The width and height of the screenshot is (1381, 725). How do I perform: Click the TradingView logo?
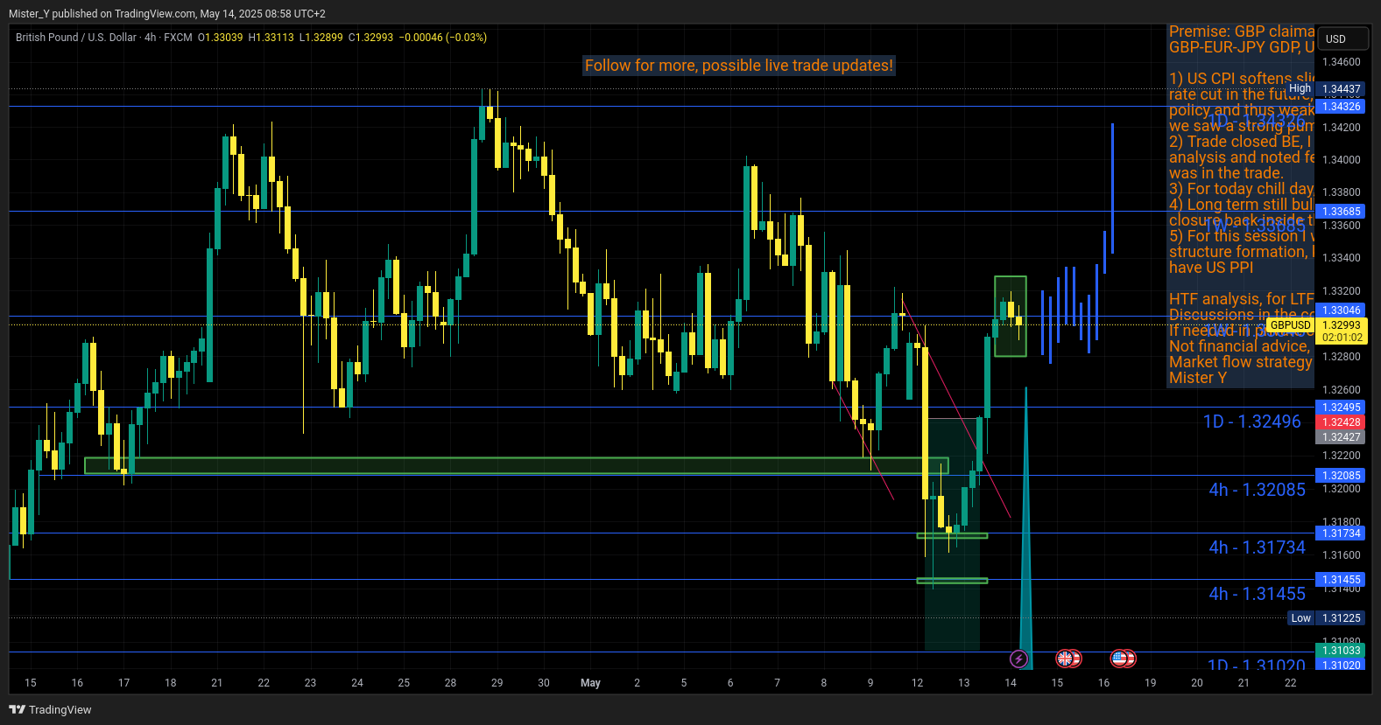click(x=50, y=709)
